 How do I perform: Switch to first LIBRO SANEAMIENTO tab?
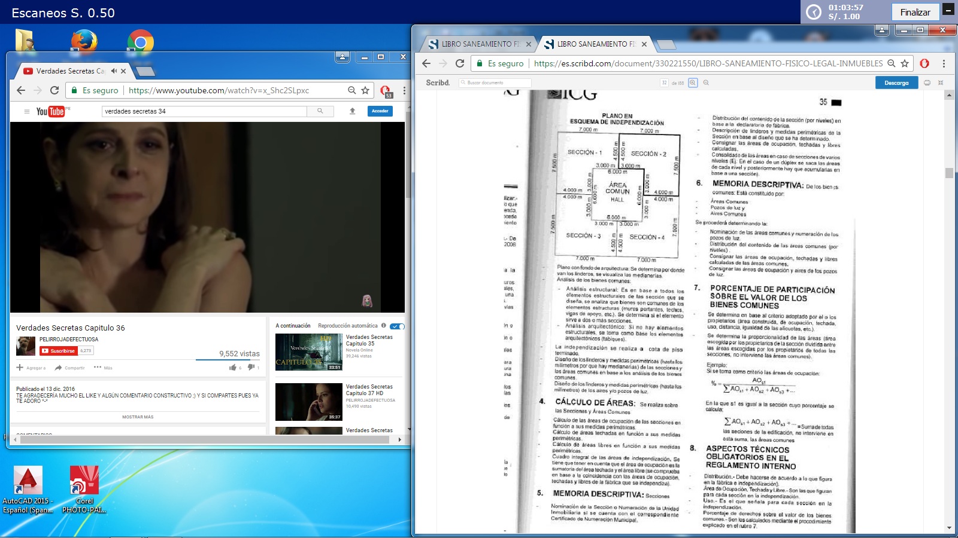[476, 44]
